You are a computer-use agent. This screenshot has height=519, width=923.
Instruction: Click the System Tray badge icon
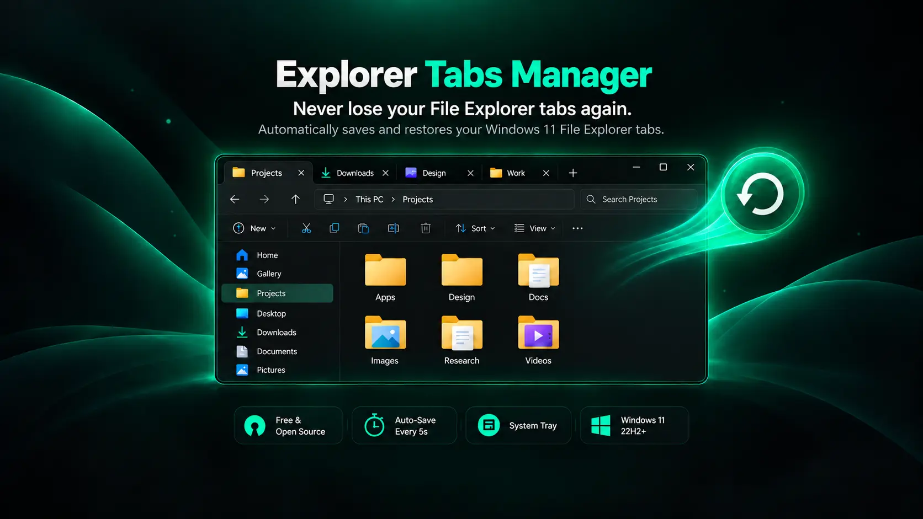coord(489,425)
